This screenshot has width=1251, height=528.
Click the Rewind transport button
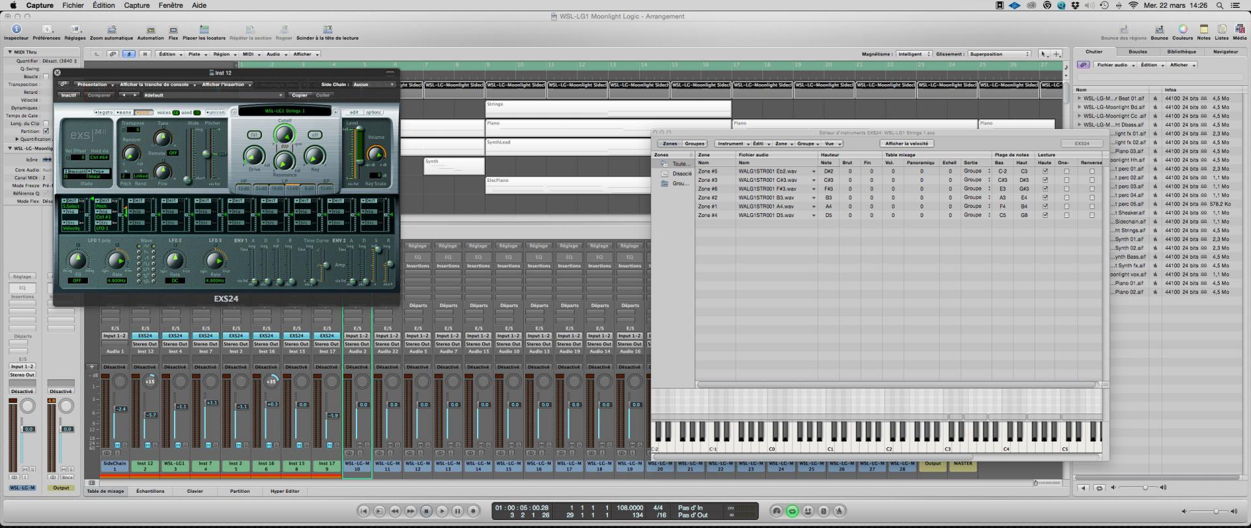click(x=395, y=512)
